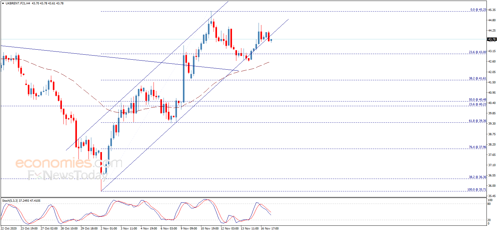
Task: Click the 23.6 @ 40.23 Fibonacci label
Action: [477, 104]
